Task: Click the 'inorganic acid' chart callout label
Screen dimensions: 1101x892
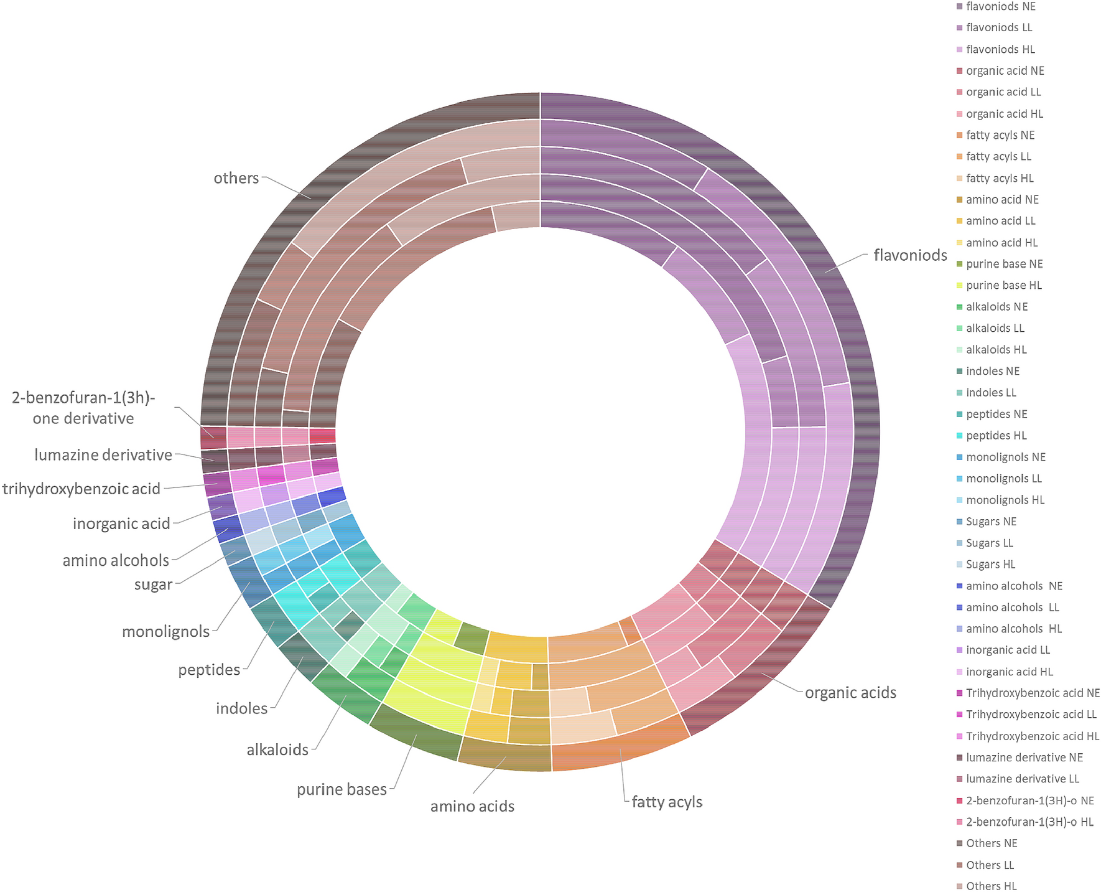Action: (x=121, y=524)
